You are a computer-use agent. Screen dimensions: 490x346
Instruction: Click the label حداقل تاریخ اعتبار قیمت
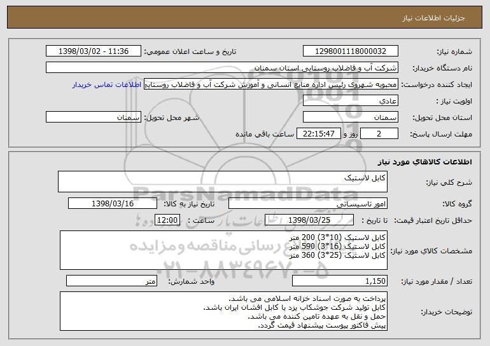433,221
